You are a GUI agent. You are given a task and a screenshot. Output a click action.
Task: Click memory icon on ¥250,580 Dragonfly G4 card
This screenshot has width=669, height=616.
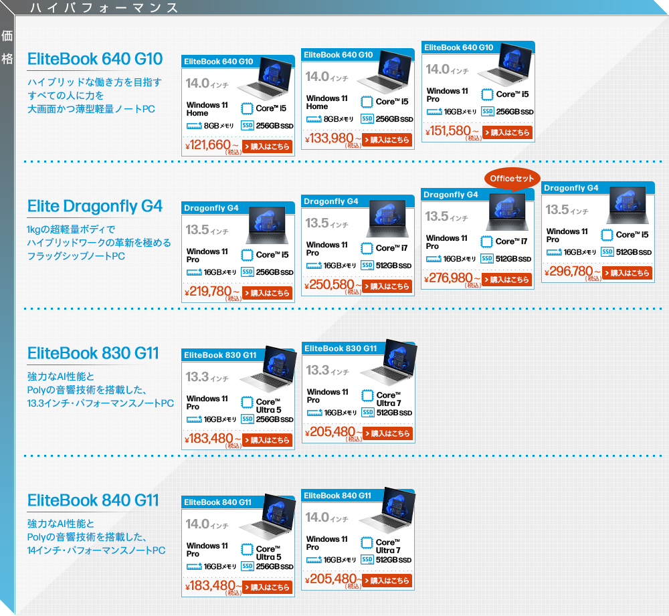pos(314,266)
